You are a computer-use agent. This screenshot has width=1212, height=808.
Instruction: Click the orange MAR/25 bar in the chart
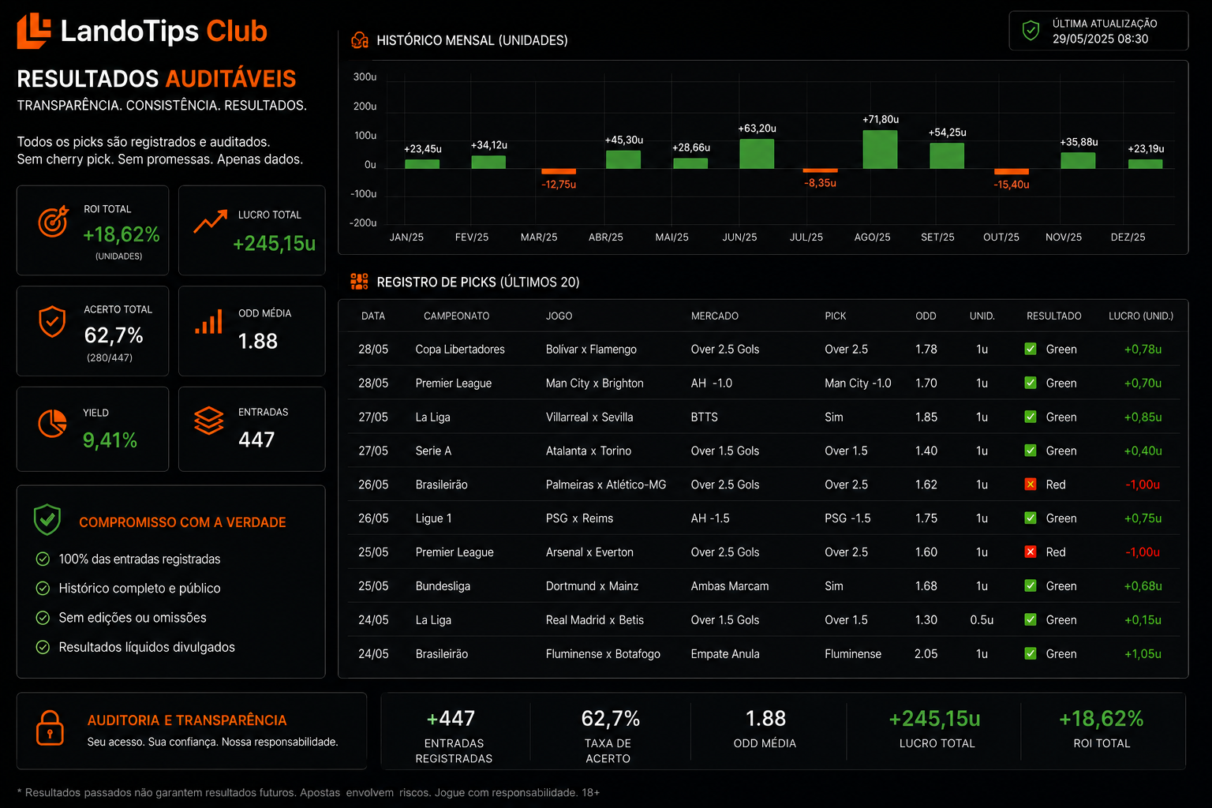pyautogui.click(x=559, y=171)
